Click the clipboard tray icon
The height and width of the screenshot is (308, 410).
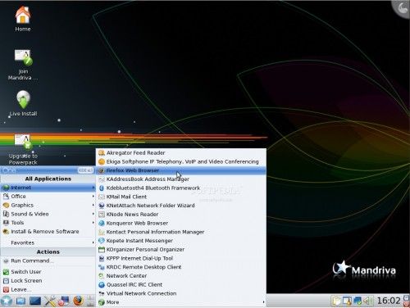point(336,301)
